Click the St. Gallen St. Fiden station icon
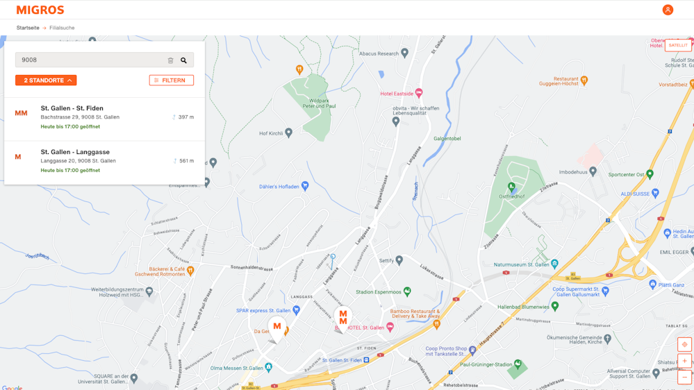 pos(367,360)
